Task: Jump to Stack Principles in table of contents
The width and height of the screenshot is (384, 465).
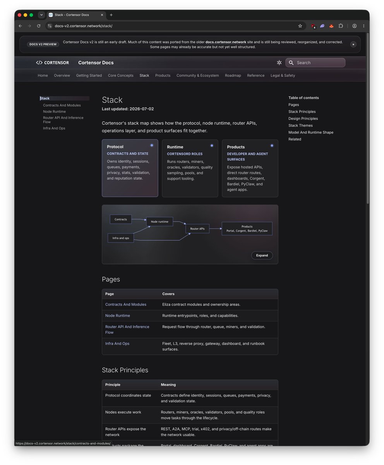Action: tap(302, 112)
